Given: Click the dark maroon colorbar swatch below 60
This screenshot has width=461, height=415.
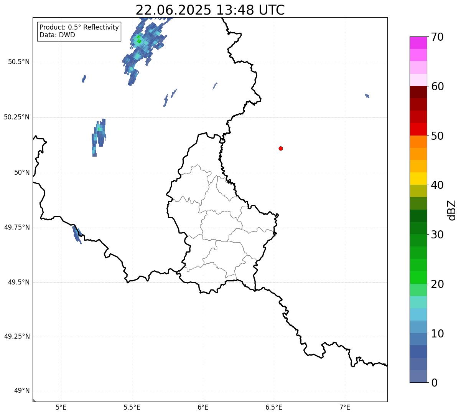Looking at the screenshot, I should click(x=418, y=92).
